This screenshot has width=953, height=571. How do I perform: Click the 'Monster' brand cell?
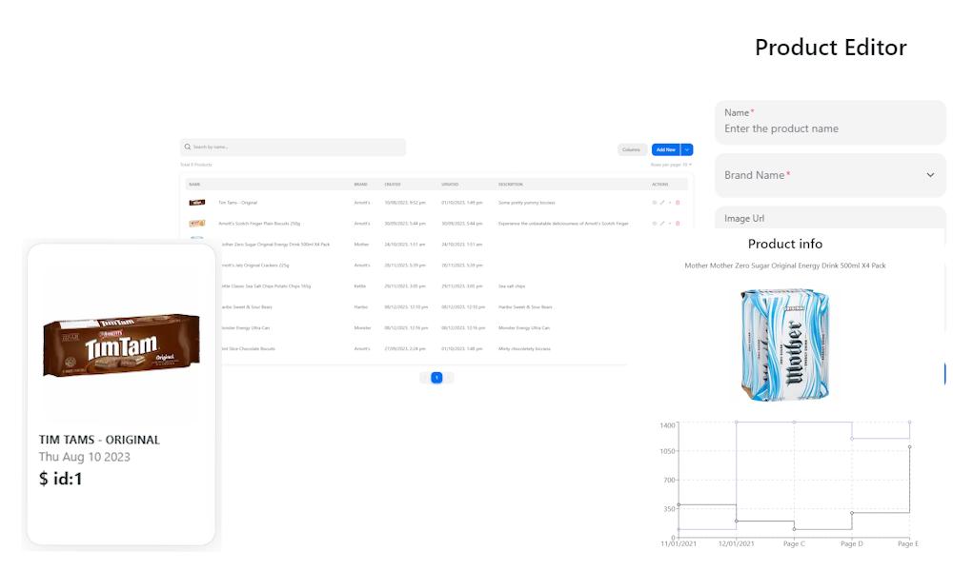point(362,328)
